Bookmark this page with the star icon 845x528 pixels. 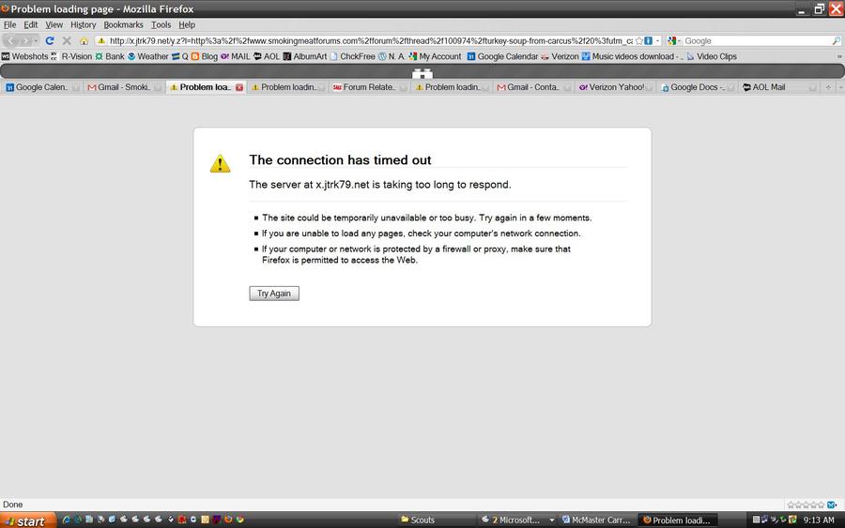tap(638, 40)
